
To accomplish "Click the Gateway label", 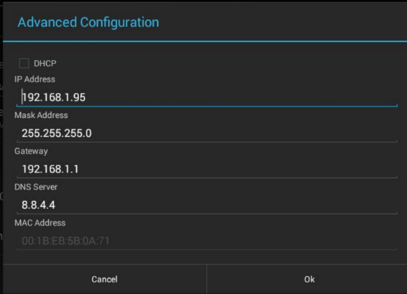I will (x=31, y=151).
